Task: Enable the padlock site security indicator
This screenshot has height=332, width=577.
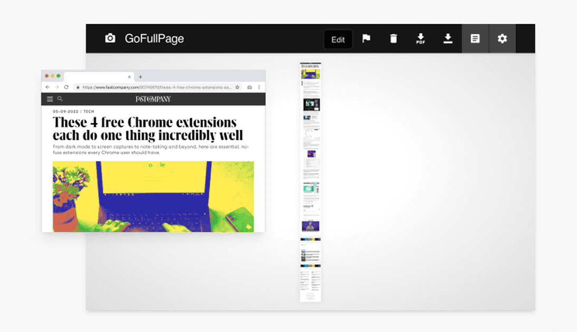Action: 78,86
